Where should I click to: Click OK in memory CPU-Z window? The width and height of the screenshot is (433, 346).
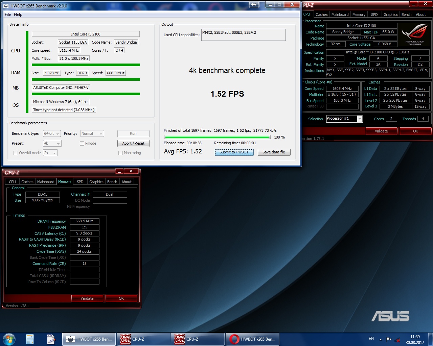pyautogui.click(x=121, y=298)
